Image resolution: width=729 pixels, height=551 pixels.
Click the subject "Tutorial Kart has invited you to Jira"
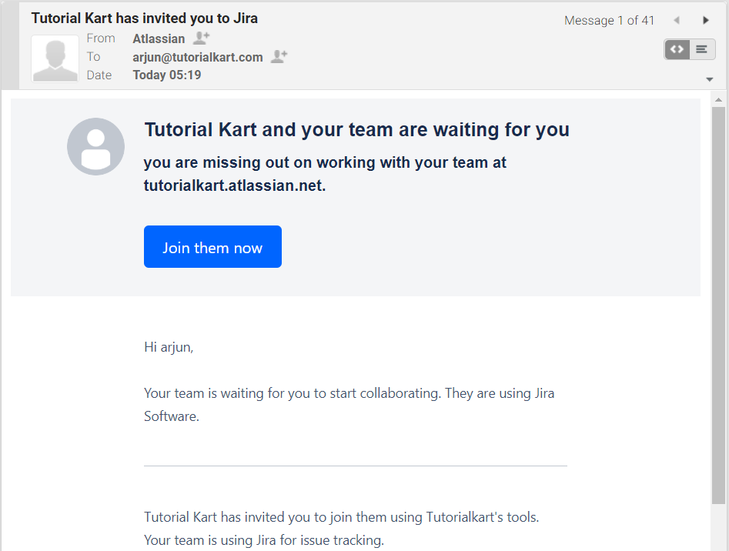point(144,18)
